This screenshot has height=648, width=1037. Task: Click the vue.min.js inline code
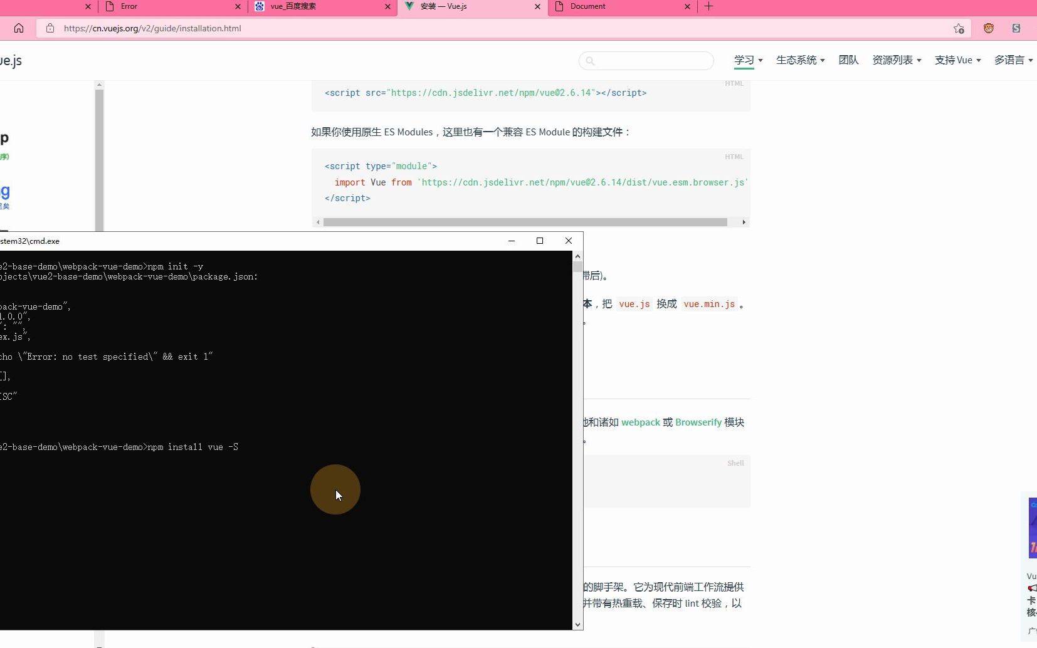click(709, 304)
